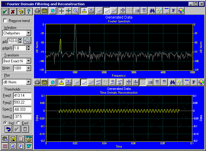Click the document icon with letter F

coord(21,146)
